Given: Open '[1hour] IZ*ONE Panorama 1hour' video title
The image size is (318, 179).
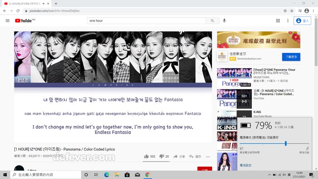Looking at the screenshot, I should click(274, 71).
